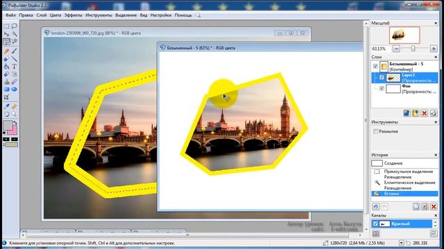Select the Crop tool

pos(6,98)
